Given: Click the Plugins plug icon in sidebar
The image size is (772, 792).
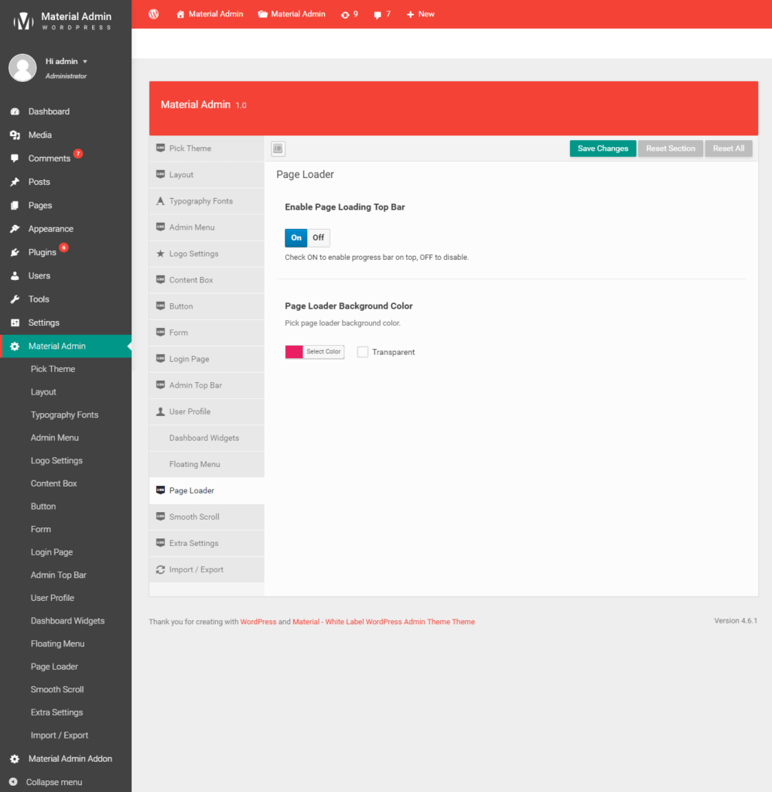Looking at the screenshot, I should [15, 252].
